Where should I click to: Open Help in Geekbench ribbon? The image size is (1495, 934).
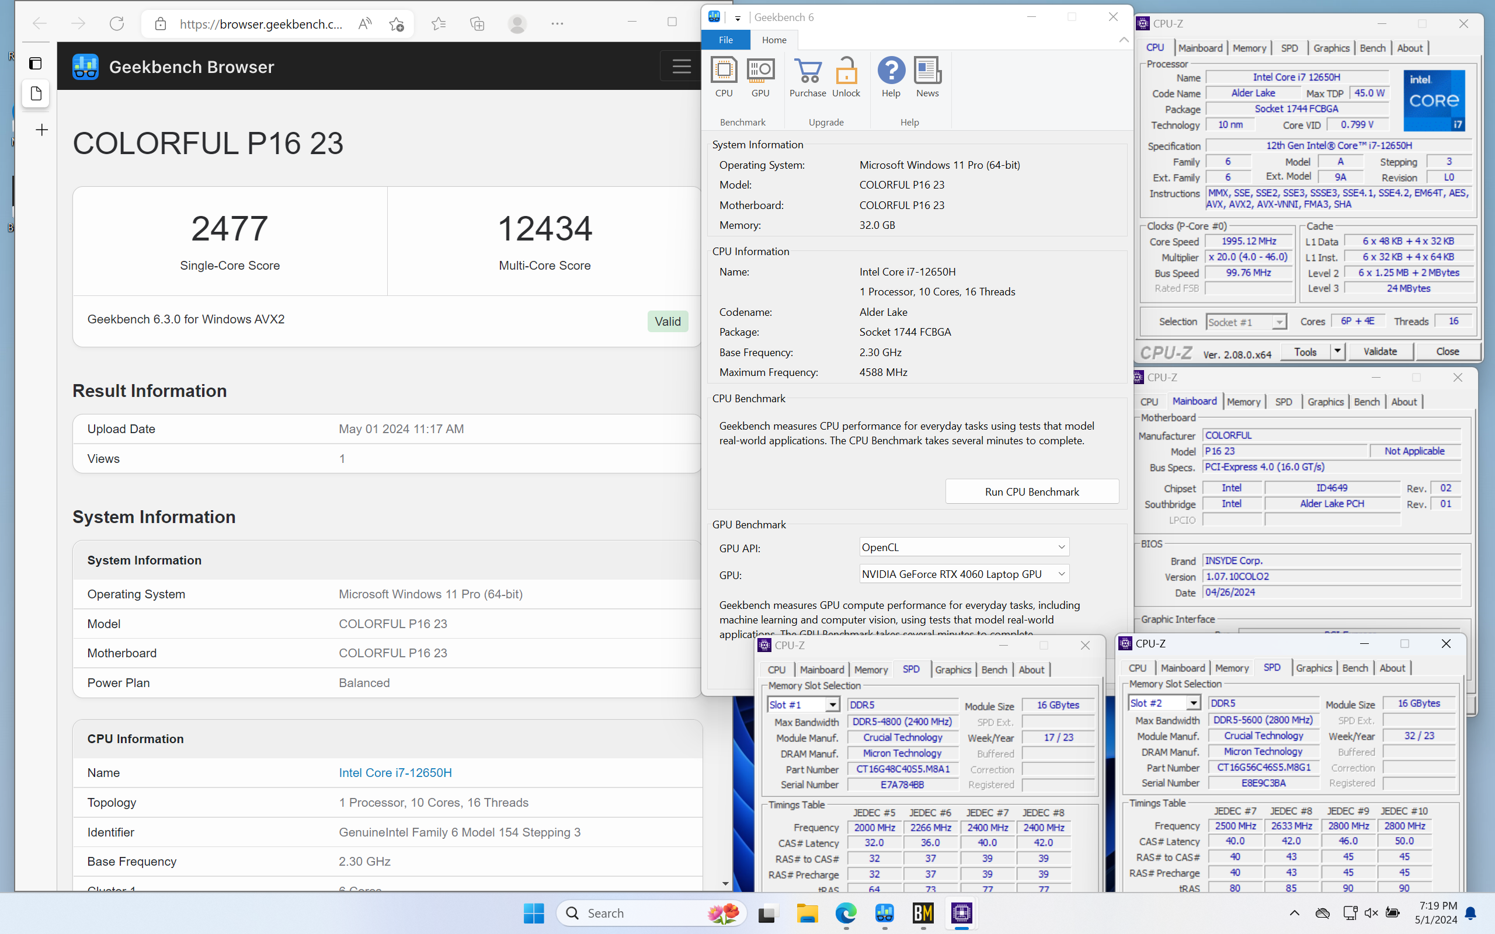891,77
